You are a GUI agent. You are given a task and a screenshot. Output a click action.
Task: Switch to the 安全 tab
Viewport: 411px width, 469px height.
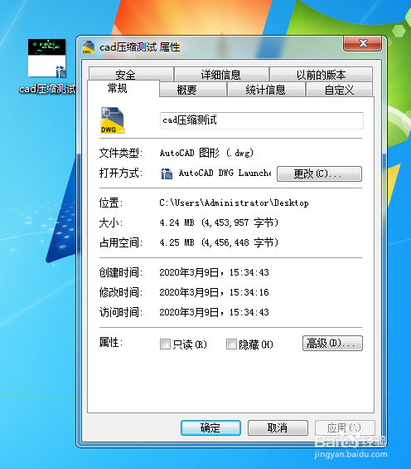point(131,74)
